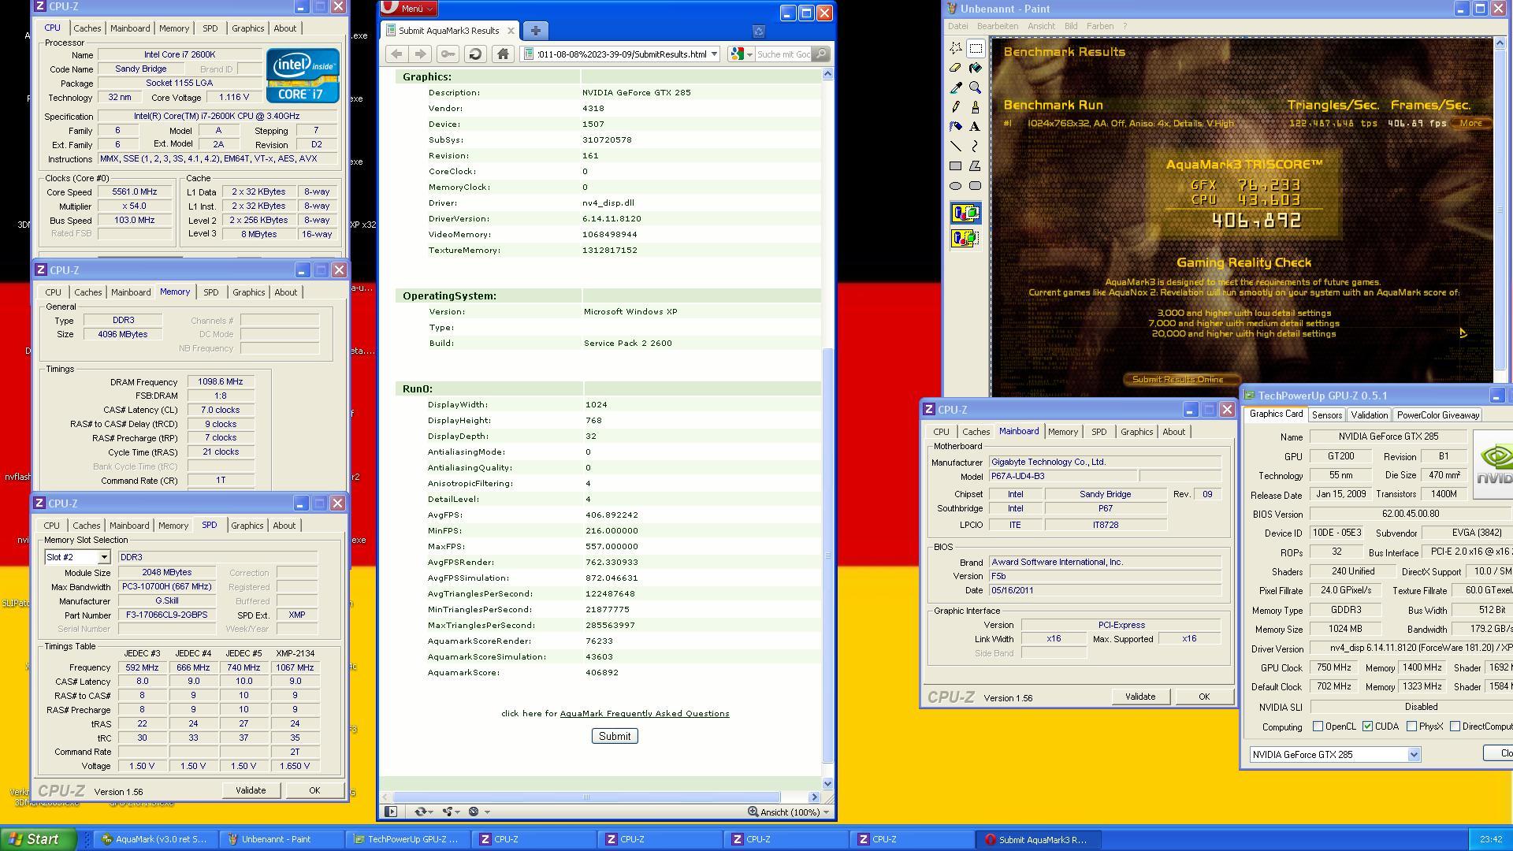Open the address bar URL dropdown
Viewport: 1513px width, 851px height.
tap(714, 54)
